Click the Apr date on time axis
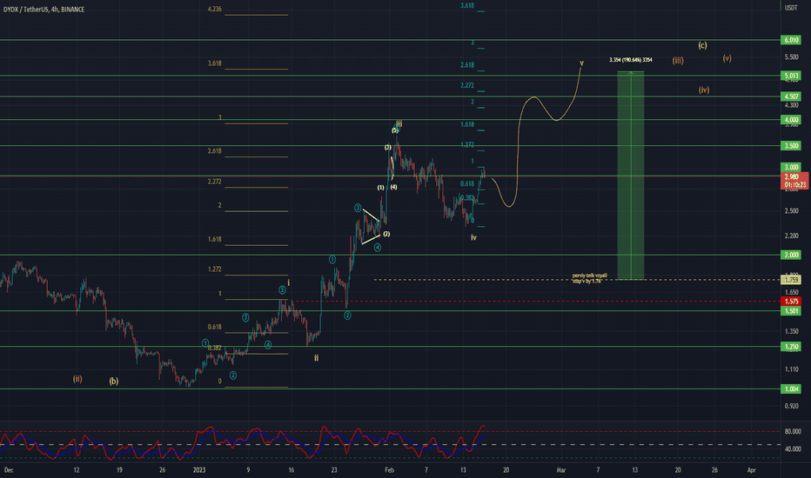 [752, 469]
